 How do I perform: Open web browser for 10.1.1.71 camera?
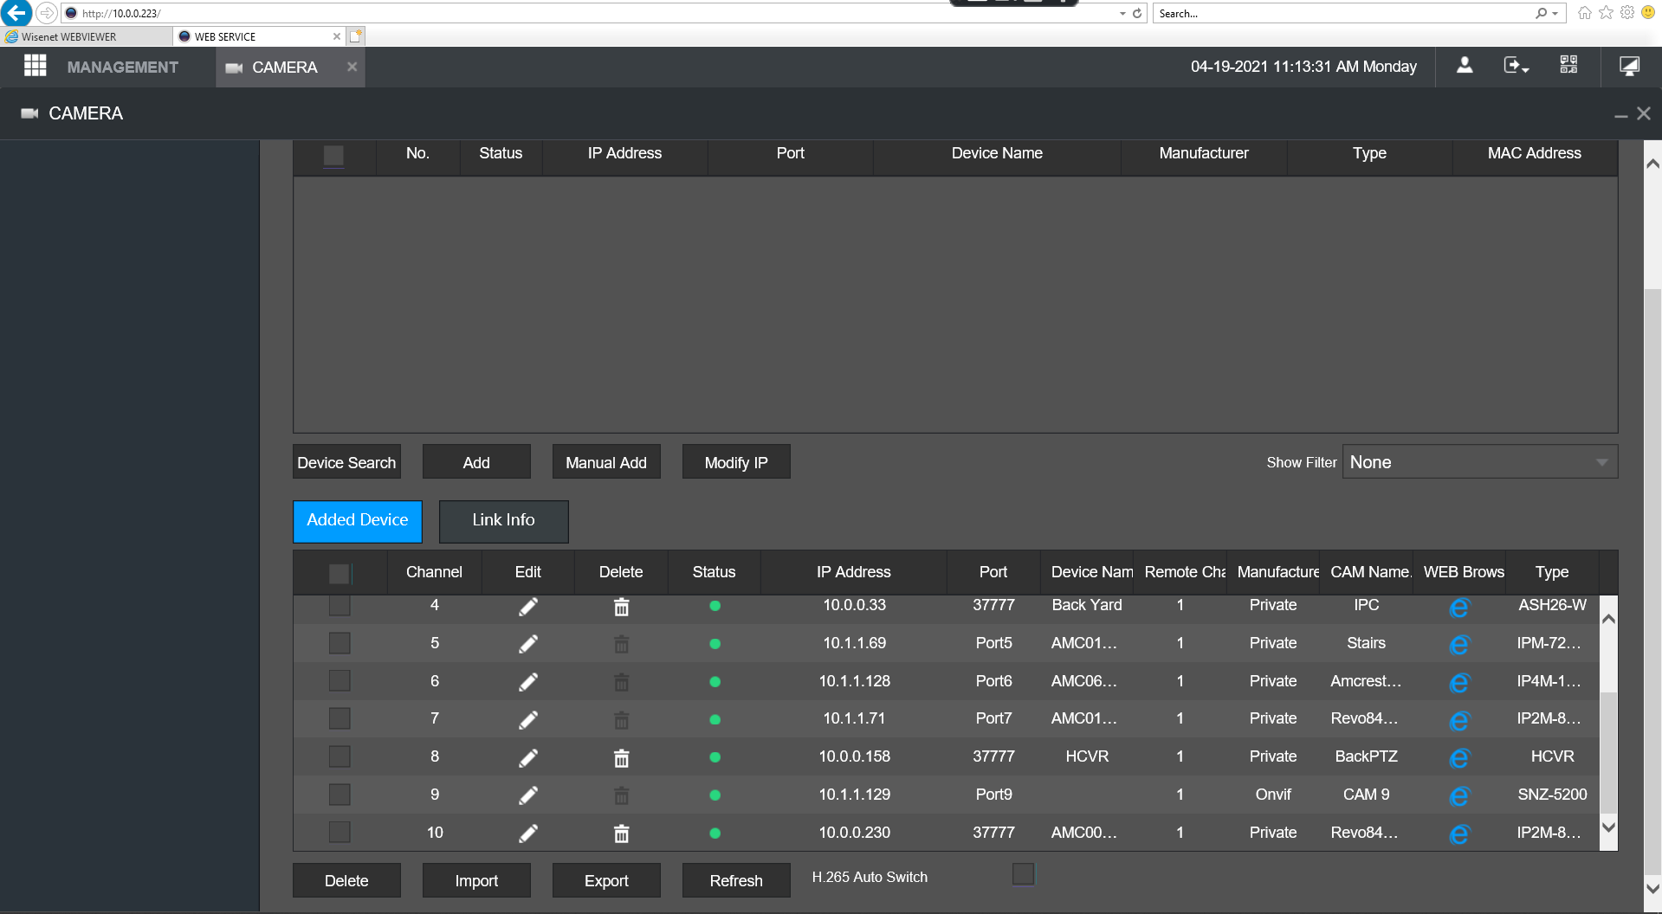pos(1459,720)
